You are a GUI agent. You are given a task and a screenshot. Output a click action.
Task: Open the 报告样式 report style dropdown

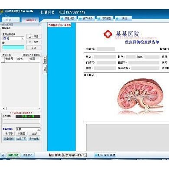85,155
